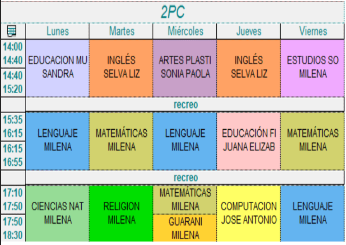This screenshot has height=245, width=346.
Task: Click the timetable calendar icon
Action: [x=12, y=31]
